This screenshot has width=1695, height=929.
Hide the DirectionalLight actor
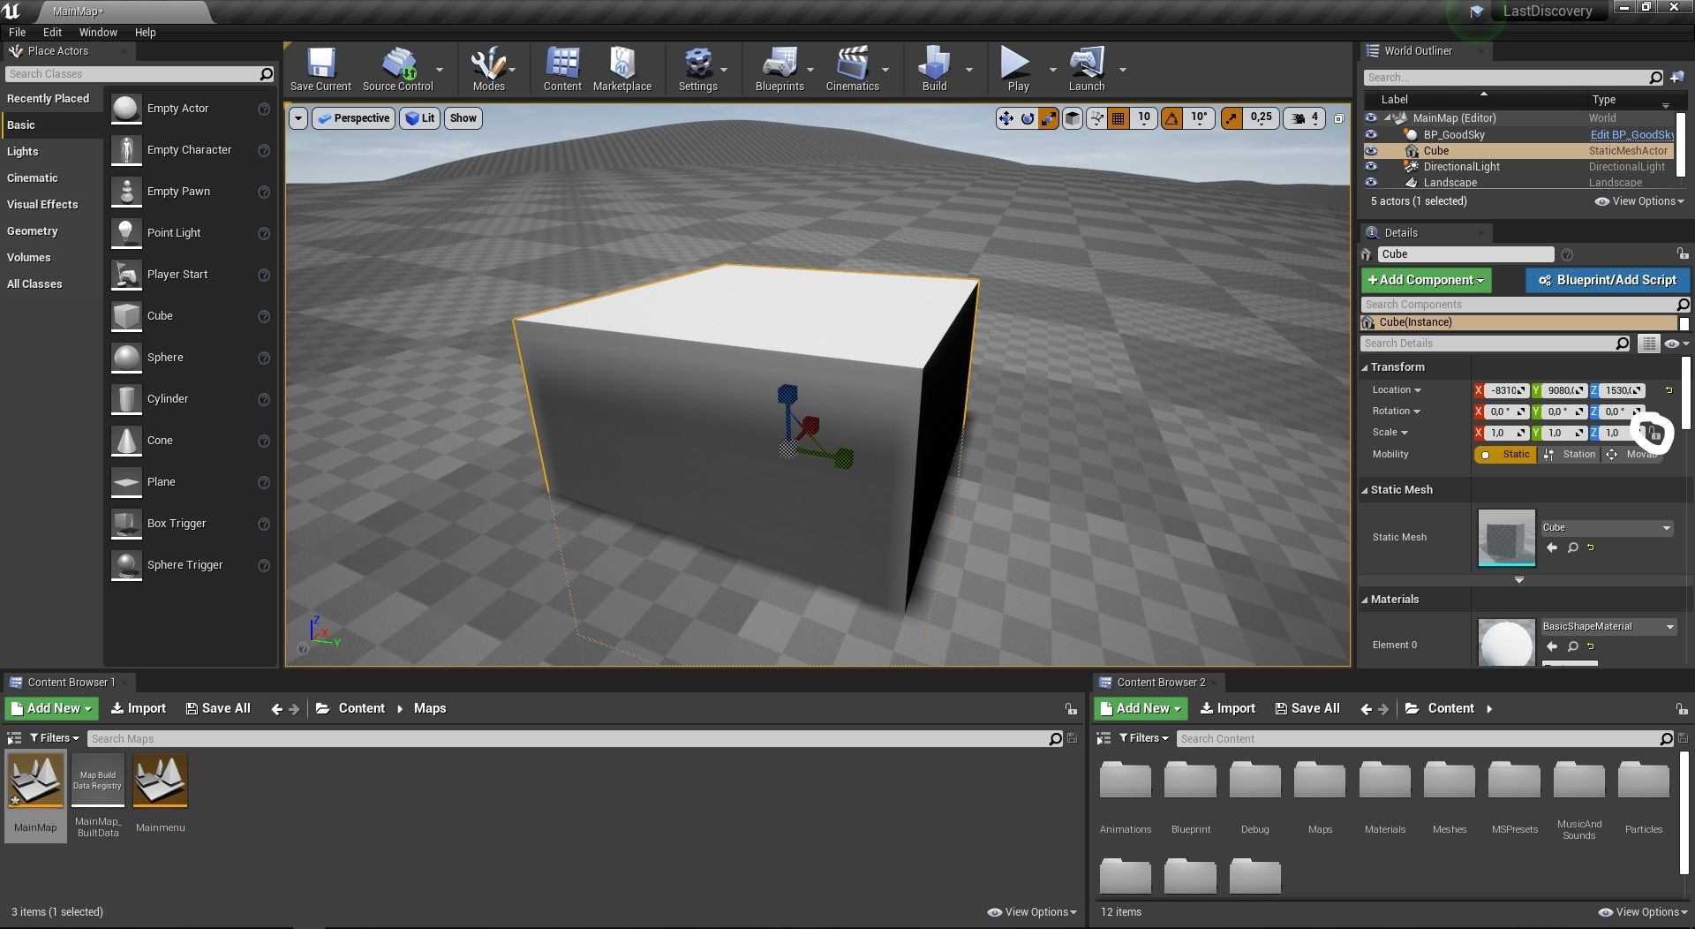coord(1370,167)
